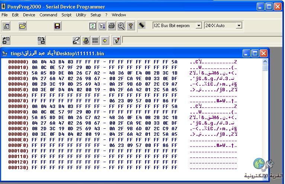
Task: Click byte D4 in row 000050
Action: coord(61,89)
